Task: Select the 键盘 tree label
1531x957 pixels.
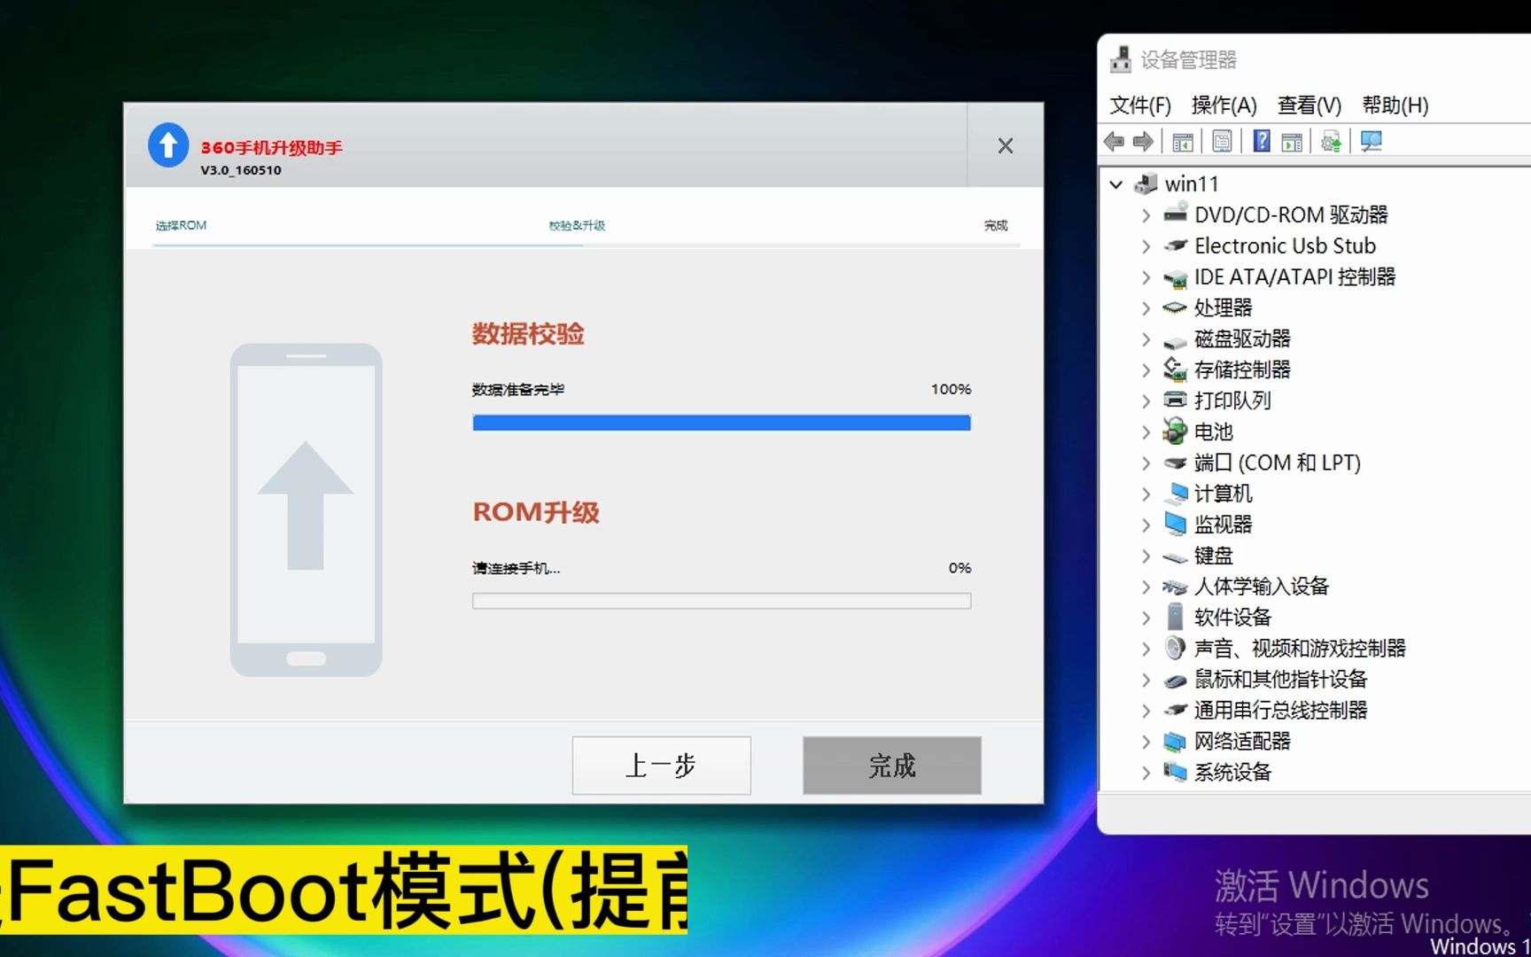Action: (x=1213, y=556)
